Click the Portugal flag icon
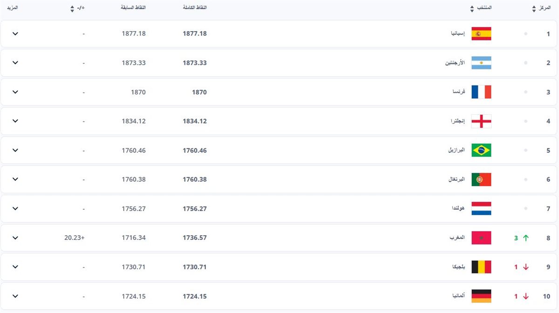The image size is (559, 313). (x=481, y=180)
